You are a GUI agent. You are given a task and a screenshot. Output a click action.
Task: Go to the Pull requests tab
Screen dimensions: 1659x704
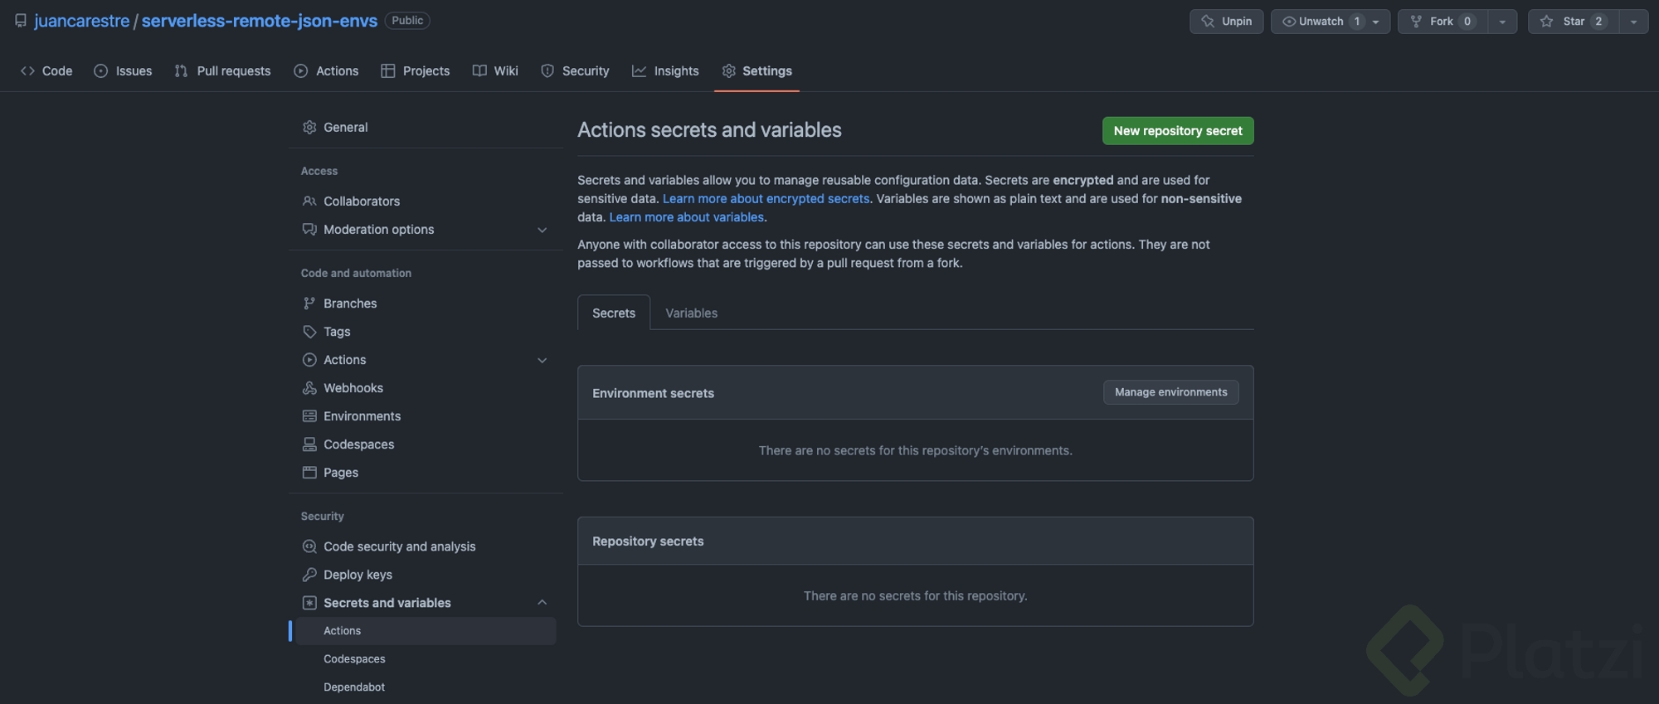pyautogui.click(x=222, y=71)
